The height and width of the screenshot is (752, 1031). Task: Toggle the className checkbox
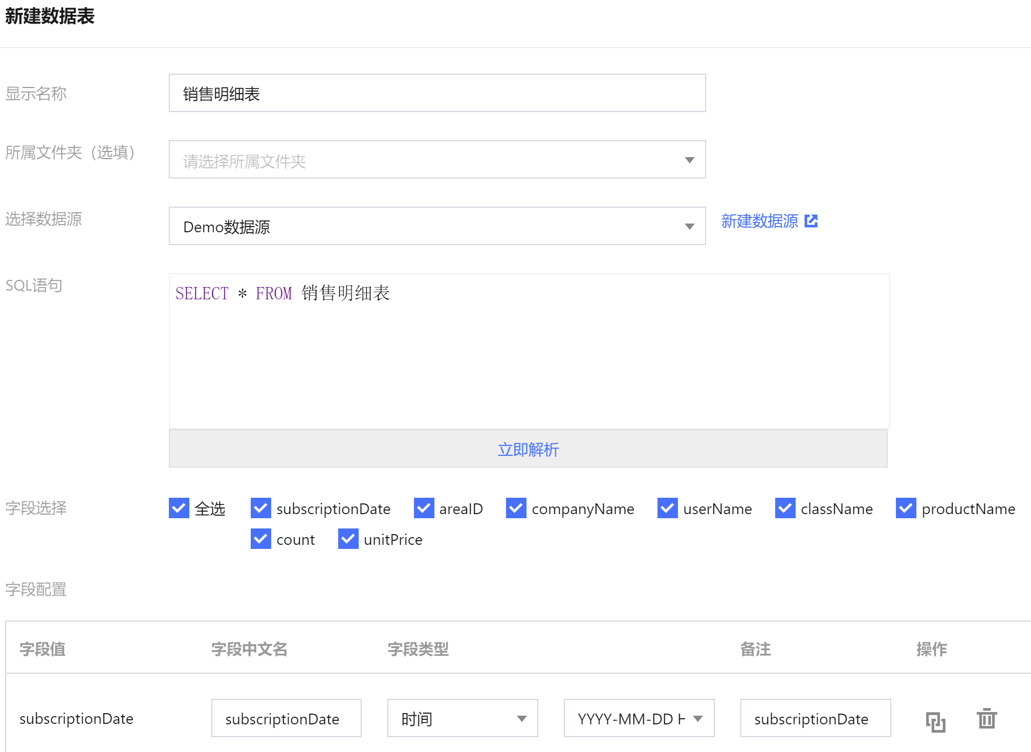(785, 508)
